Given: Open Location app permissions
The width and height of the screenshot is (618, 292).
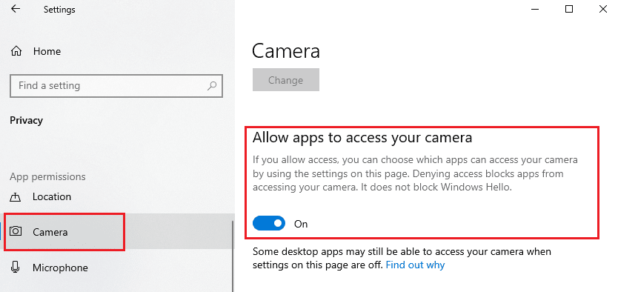Looking at the screenshot, I should point(52,196).
